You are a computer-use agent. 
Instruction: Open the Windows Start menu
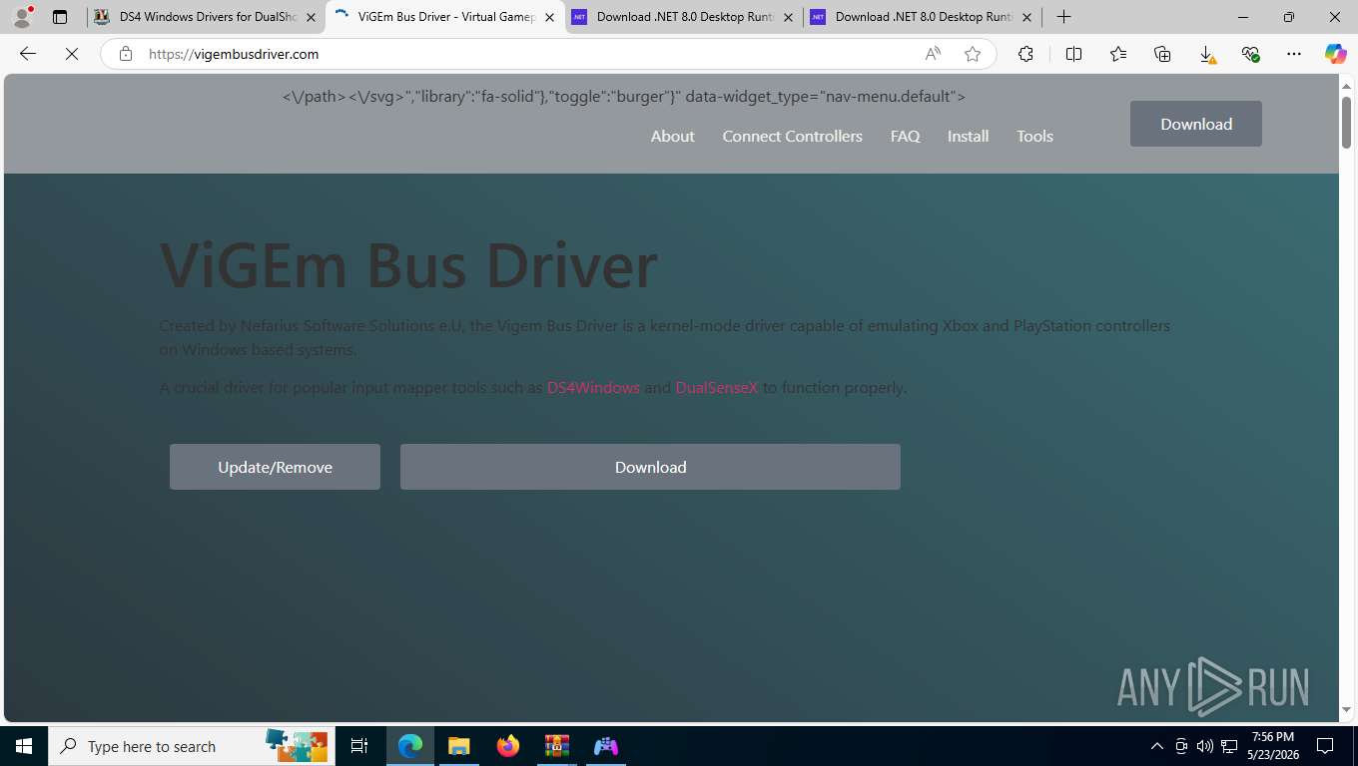[x=24, y=746]
